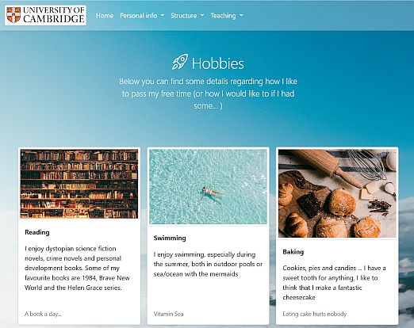Click the Swimming card description paragraph
The height and width of the screenshot is (328, 414).
tap(208, 264)
